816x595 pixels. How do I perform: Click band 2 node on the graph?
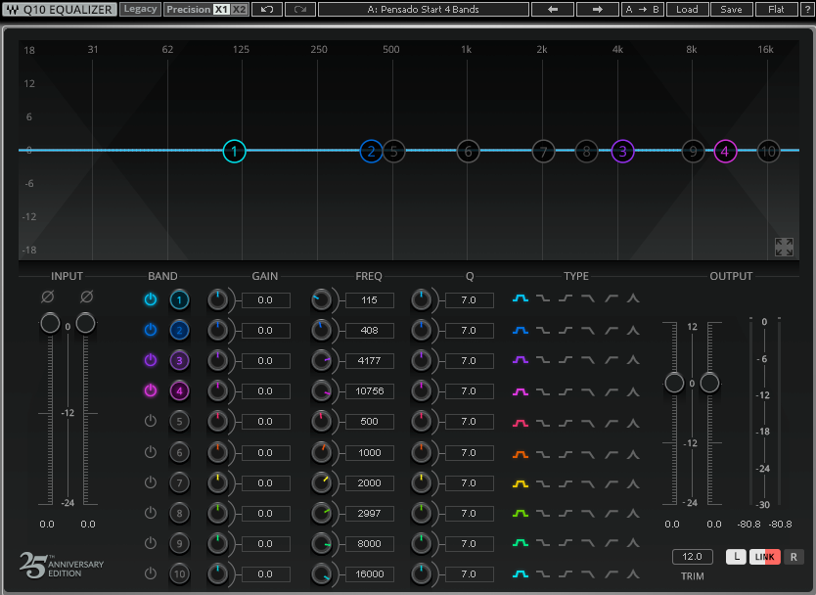(371, 152)
